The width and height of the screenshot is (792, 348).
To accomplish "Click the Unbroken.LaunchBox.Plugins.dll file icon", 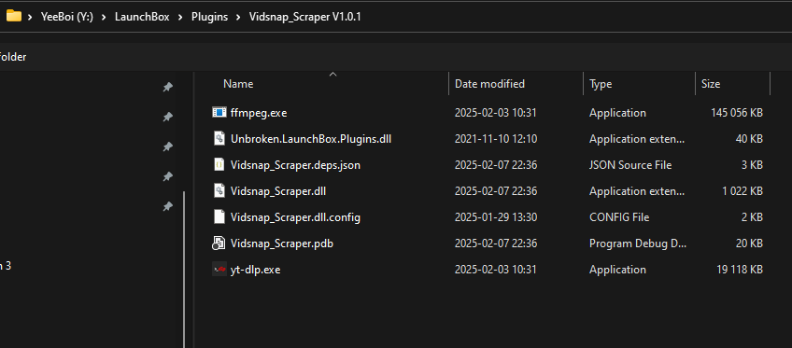I will coord(219,139).
